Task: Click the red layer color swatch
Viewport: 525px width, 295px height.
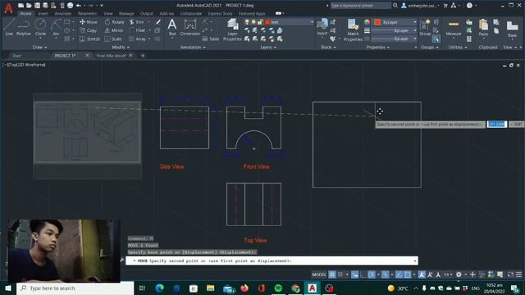Action: 267,22
